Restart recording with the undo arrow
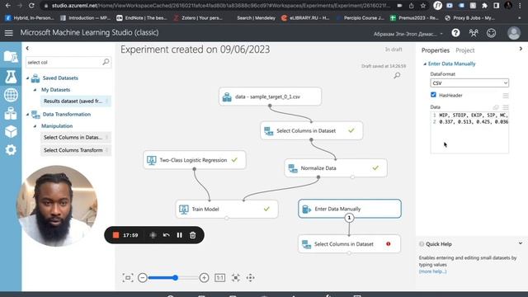The image size is (528, 297). [x=167, y=235]
